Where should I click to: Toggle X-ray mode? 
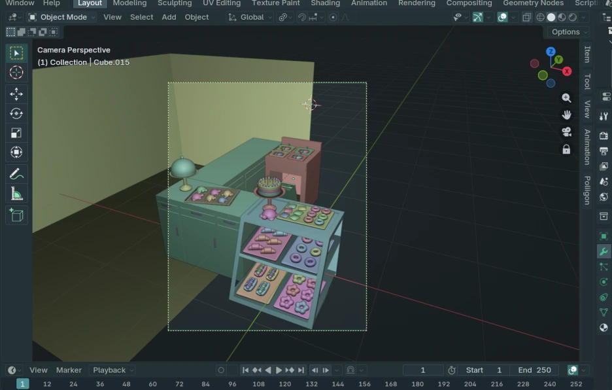click(526, 17)
